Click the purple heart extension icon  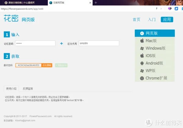pos(170,9)
